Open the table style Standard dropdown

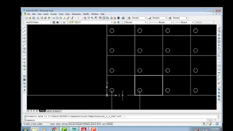(x=186, y=18)
